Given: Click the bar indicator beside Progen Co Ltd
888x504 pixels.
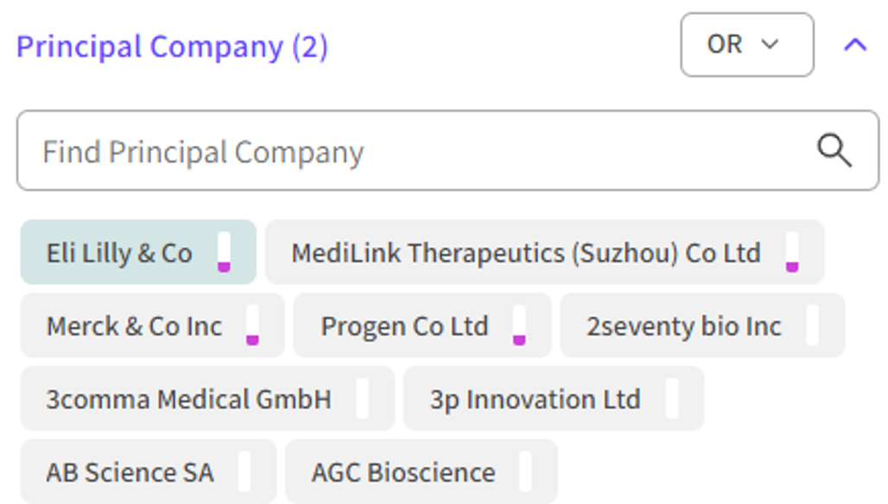Looking at the screenshot, I should click(x=519, y=326).
